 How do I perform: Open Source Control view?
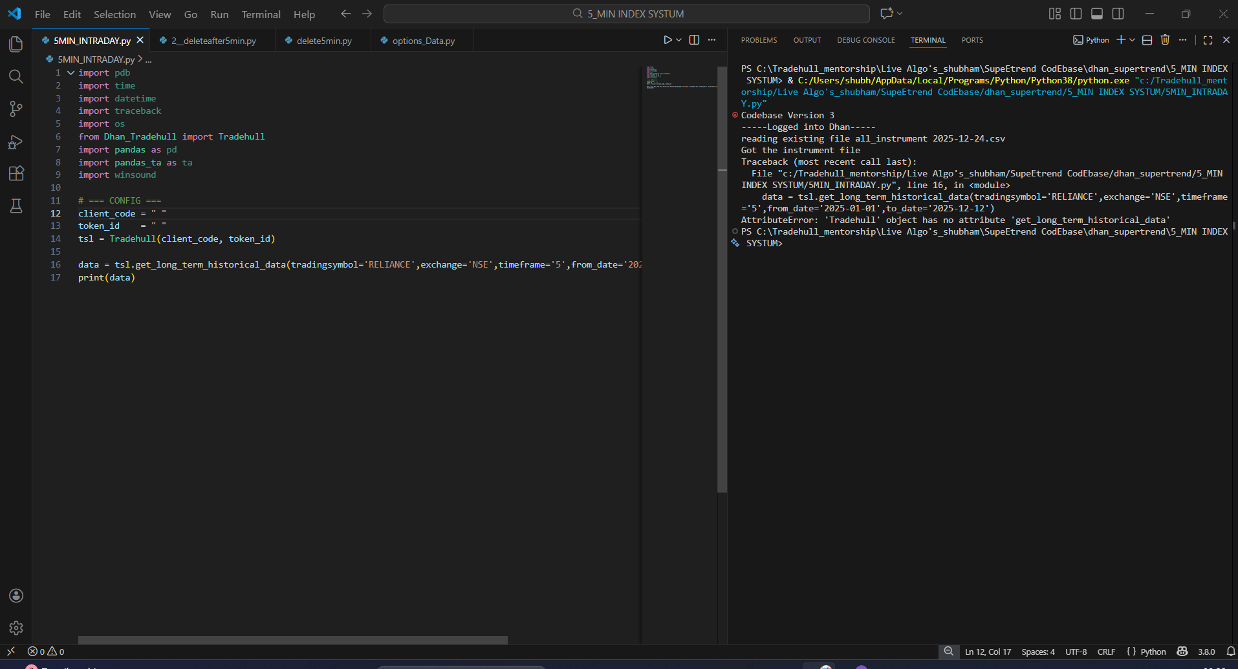(x=16, y=109)
